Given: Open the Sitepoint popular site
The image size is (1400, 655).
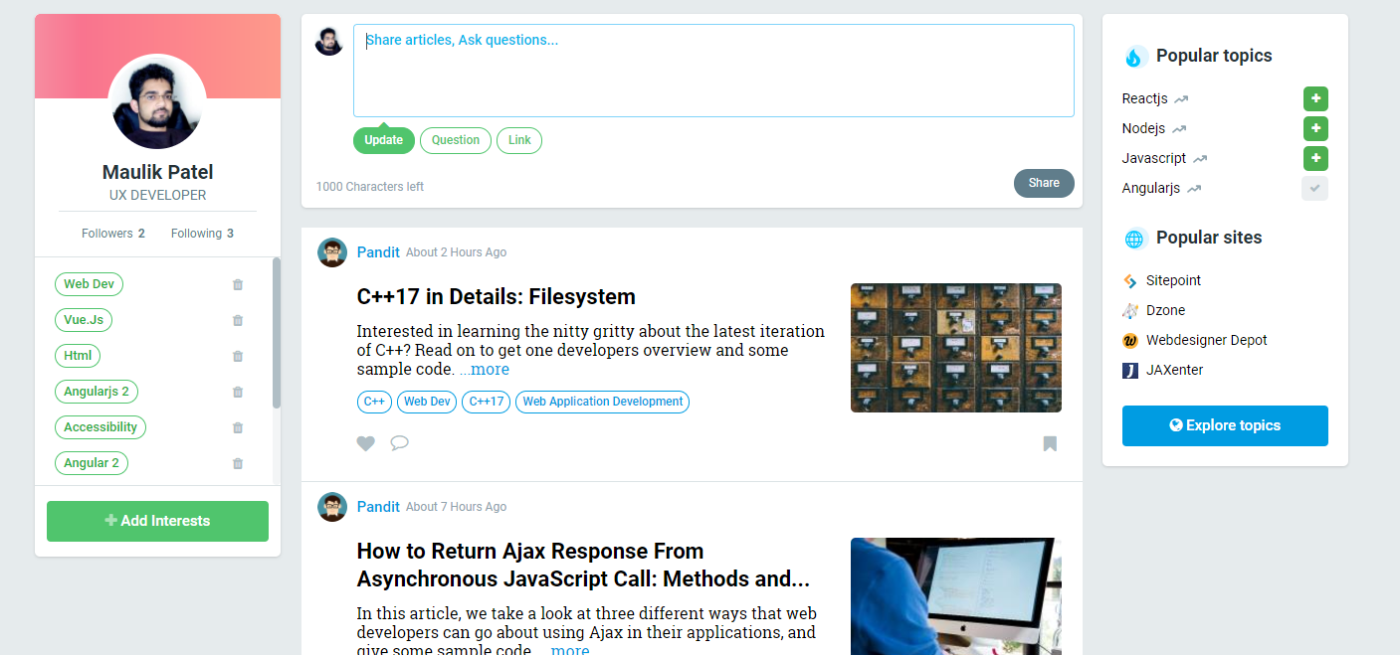Looking at the screenshot, I should click(1173, 280).
